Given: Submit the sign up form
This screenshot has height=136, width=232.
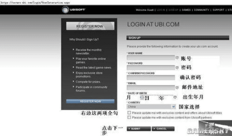Looking at the screenshot, I should (x=139, y=129).
